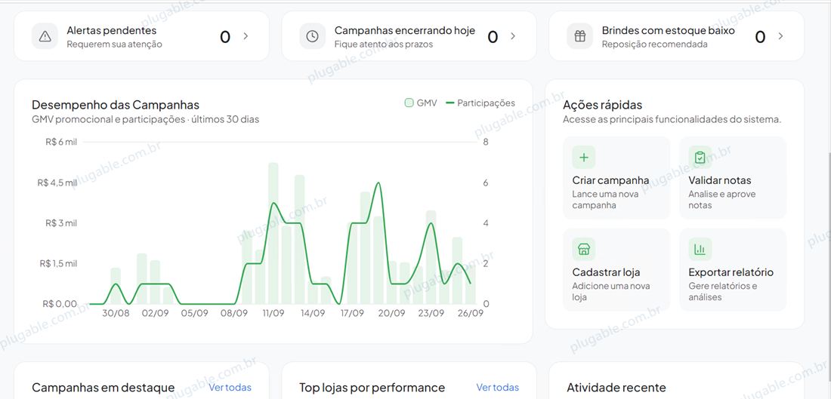This screenshot has height=399, width=831.
Task: Click the Campanhas em destaque heading
Action: pos(103,388)
